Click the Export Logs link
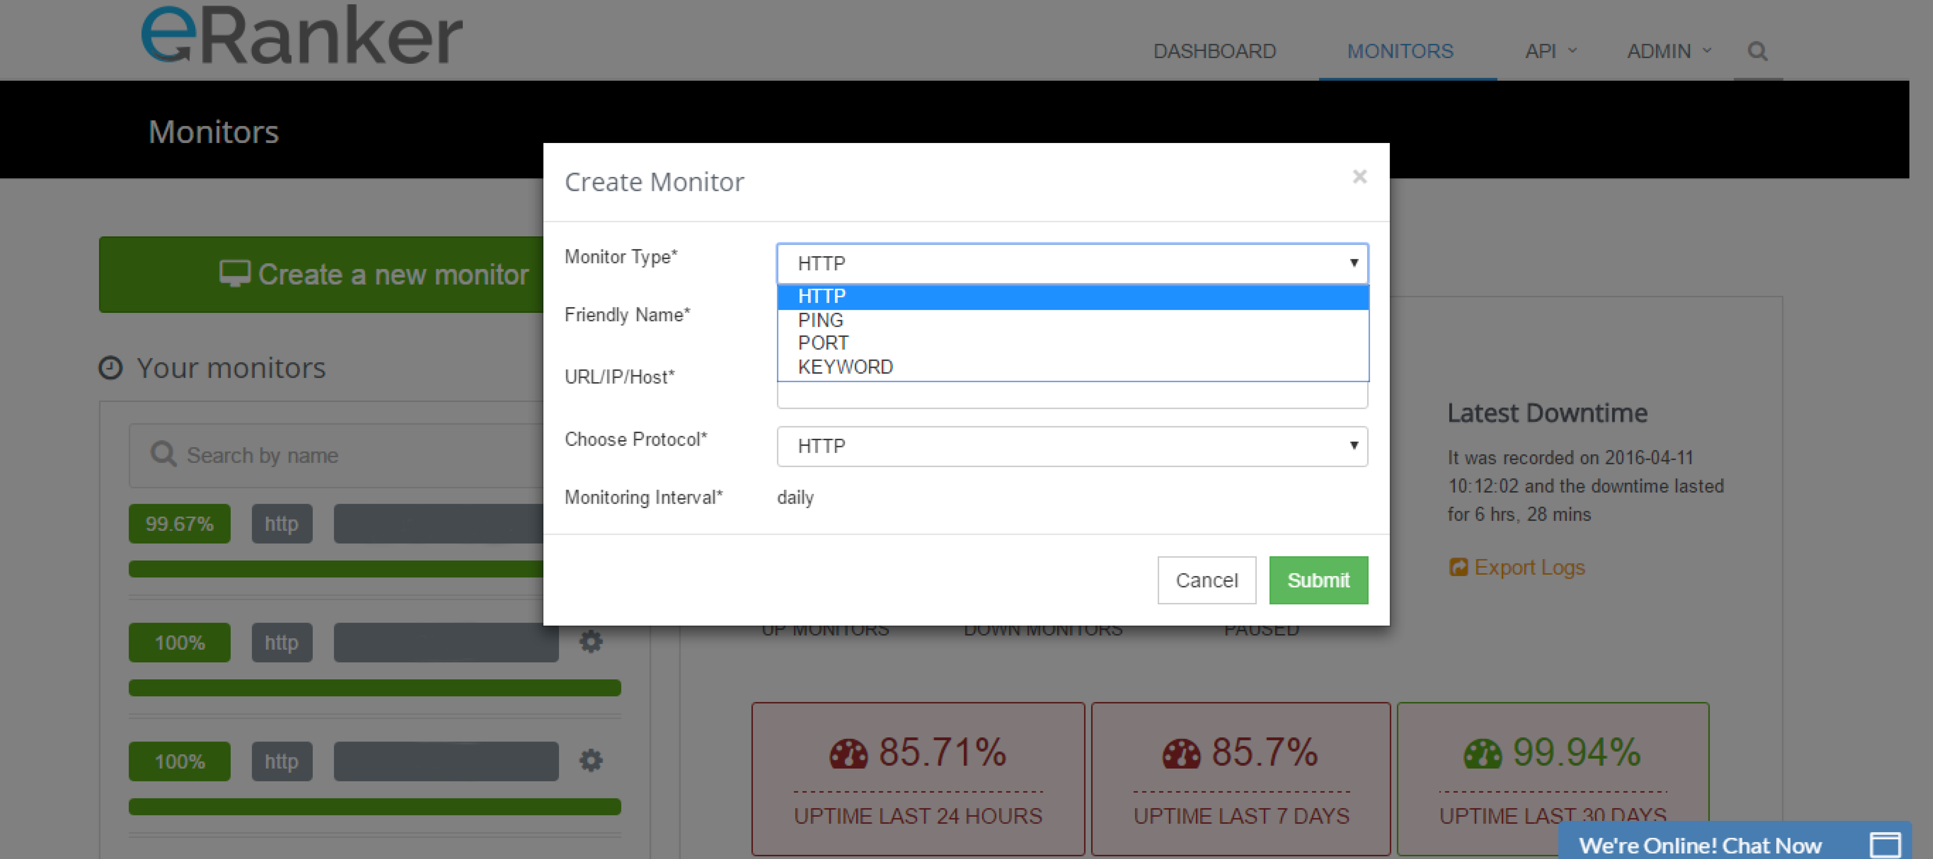 tap(1529, 567)
